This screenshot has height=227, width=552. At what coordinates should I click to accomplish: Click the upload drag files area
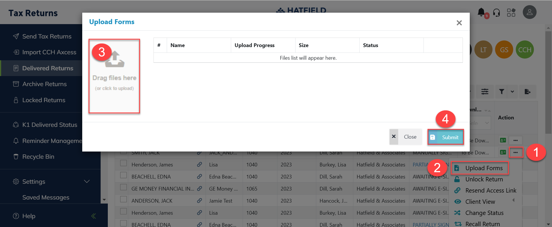[x=114, y=76]
